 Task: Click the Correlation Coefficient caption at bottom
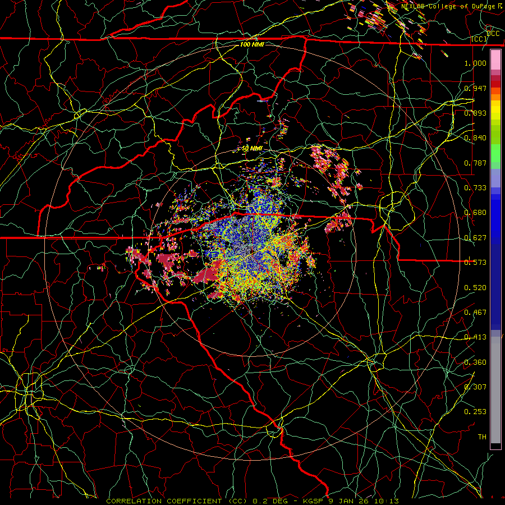click(x=177, y=501)
